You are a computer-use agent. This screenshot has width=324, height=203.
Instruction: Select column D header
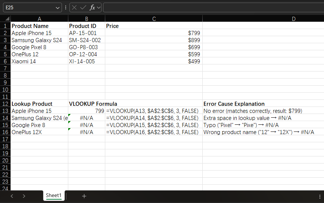click(294, 19)
